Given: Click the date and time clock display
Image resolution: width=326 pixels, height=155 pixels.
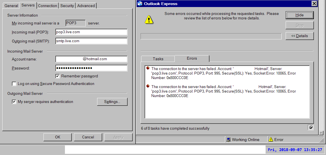Looking at the screenshot, I should tap(295, 150).
